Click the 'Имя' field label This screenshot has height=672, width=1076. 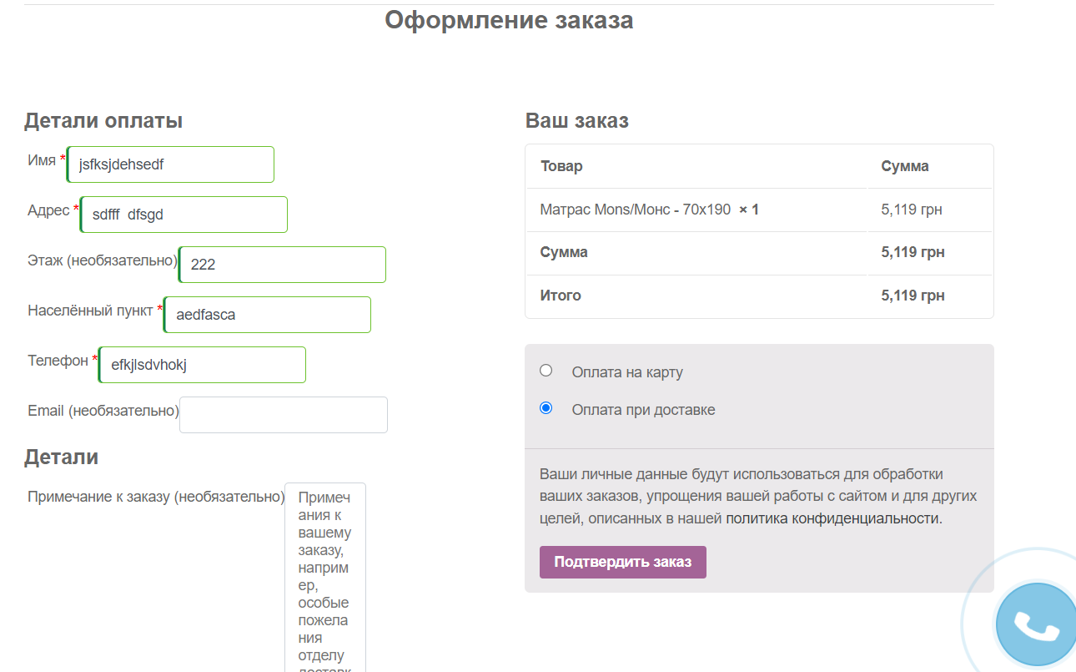pos(42,160)
